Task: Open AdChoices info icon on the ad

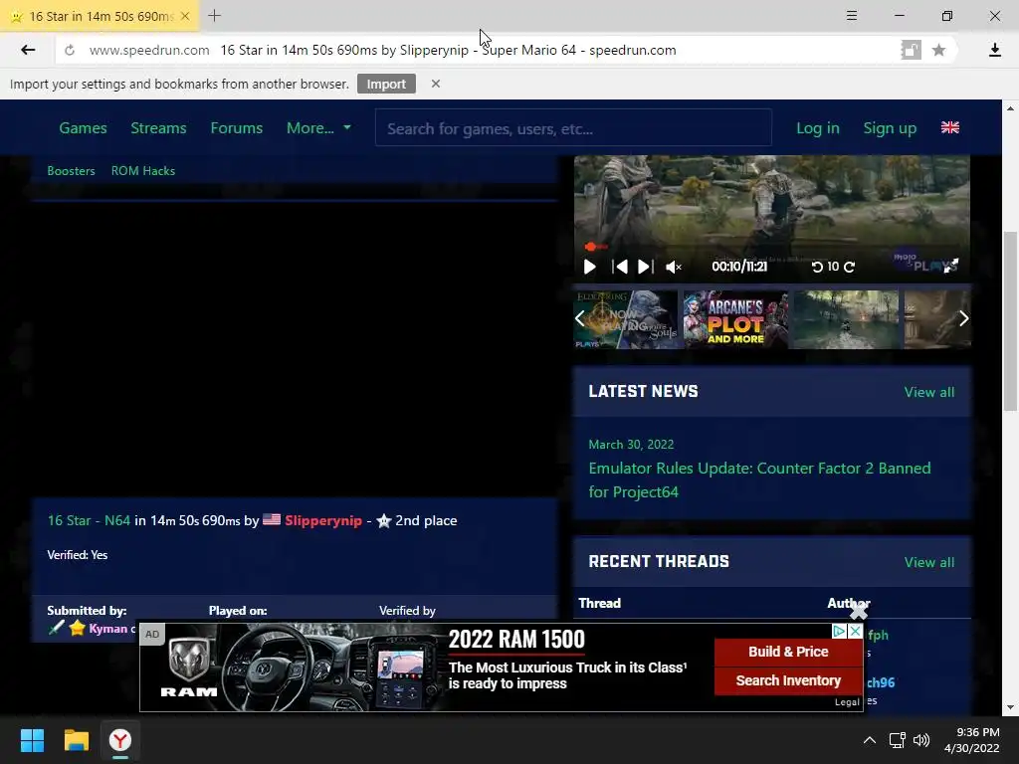Action: click(840, 631)
